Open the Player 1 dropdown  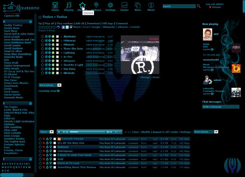click(x=47, y=132)
